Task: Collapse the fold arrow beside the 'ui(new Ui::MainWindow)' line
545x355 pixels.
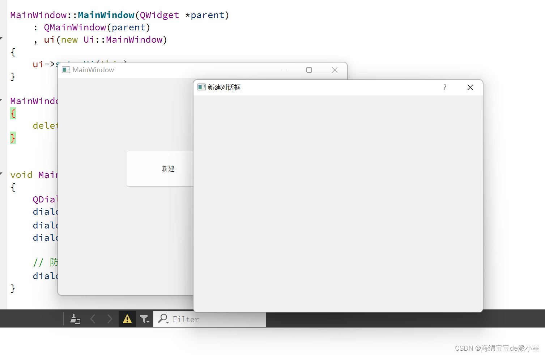Action: [x=1, y=38]
